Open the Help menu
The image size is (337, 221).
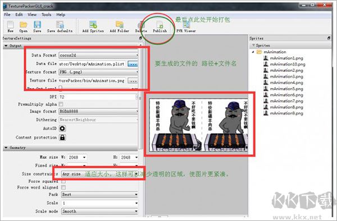pos(61,15)
